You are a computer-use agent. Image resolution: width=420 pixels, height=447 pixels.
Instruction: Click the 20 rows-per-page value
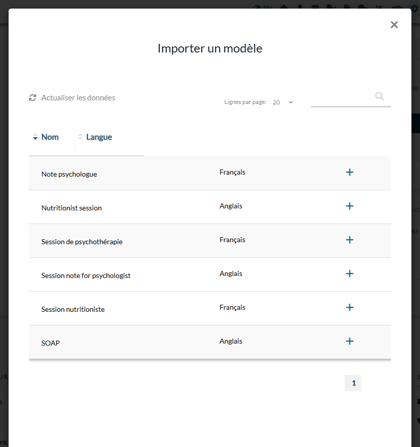[x=276, y=102]
